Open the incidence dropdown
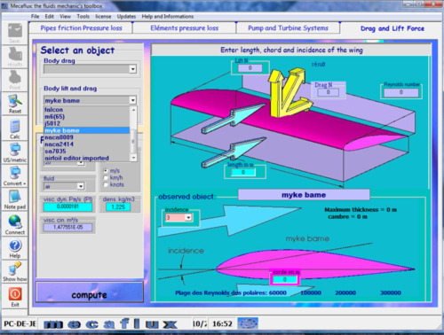This screenshot has width=444, height=335. pyautogui.click(x=188, y=218)
